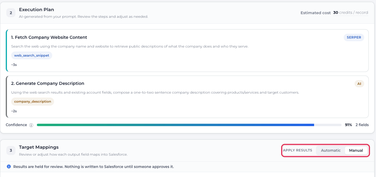The image size is (376, 177).
Task: Select the web_search_snippet field chip
Action: point(32,55)
